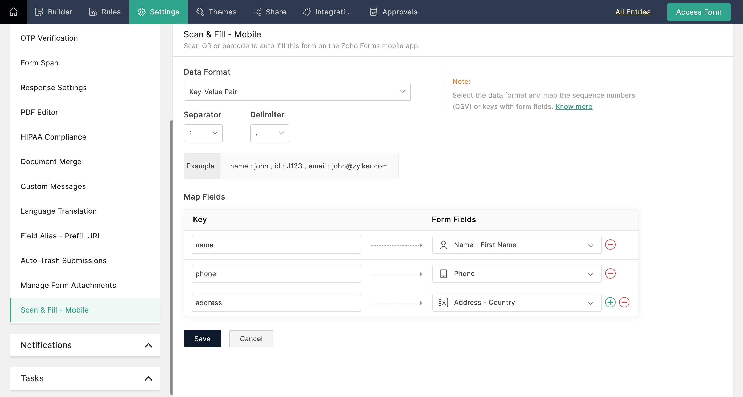
Task: Click the Address form field card icon
Action: 442,303
